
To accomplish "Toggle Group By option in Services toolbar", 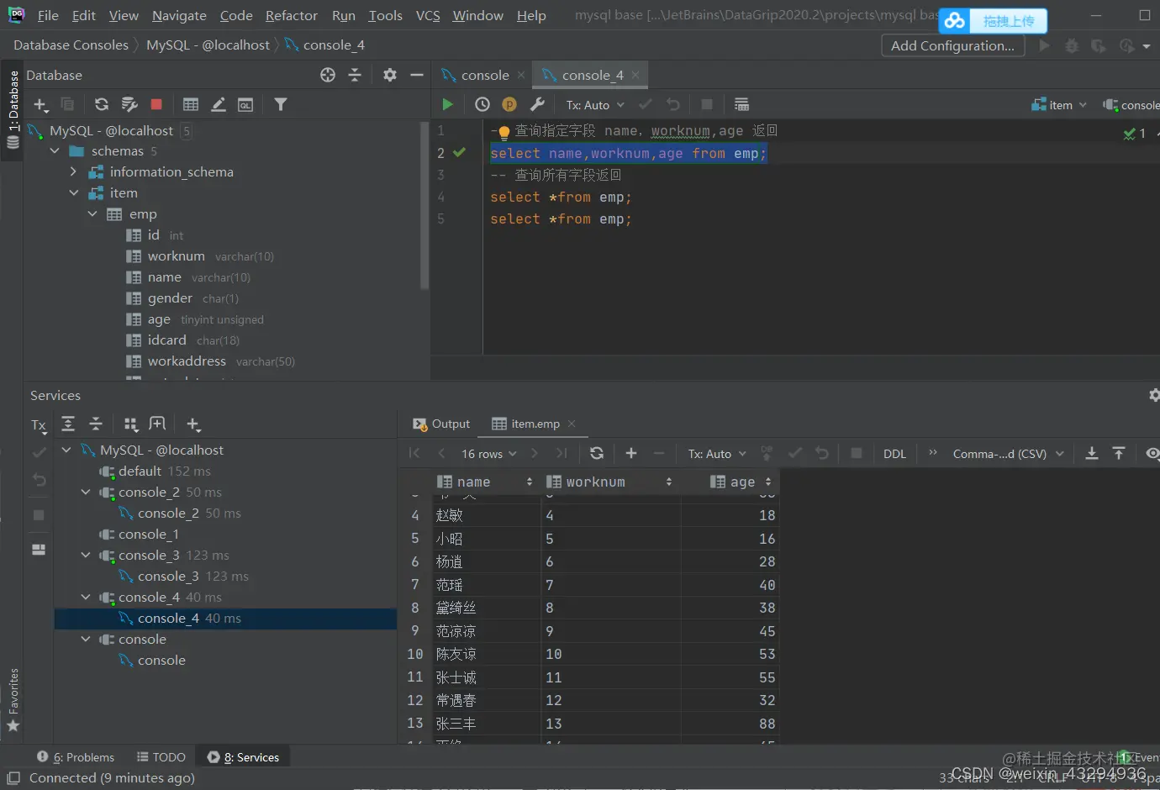I will (130, 424).
